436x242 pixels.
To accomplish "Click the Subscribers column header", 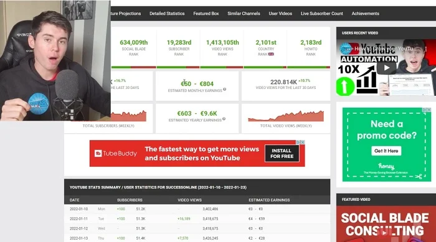I will point(130,200).
